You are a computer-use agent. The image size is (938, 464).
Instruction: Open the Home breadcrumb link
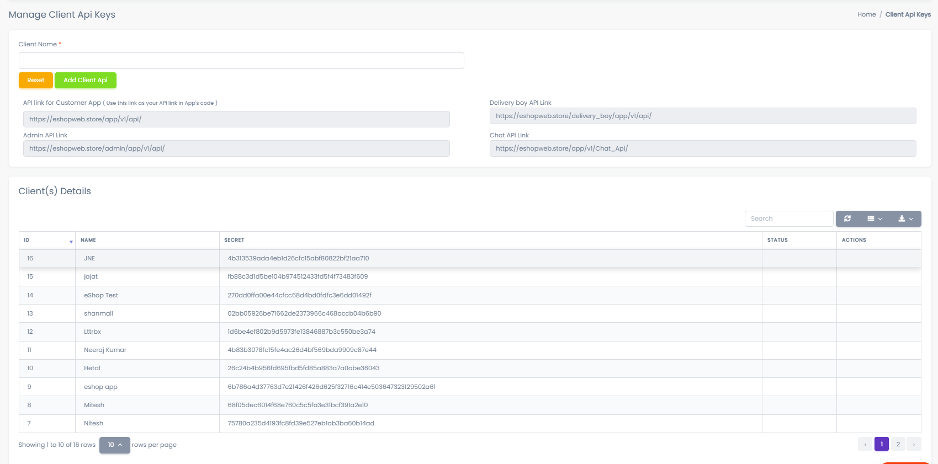[867, 14]
